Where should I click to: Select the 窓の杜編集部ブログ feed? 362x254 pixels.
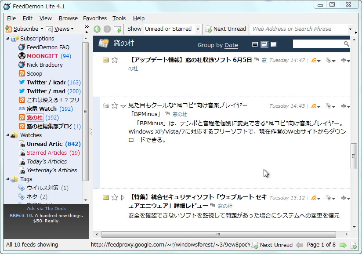tap(50, 126)
